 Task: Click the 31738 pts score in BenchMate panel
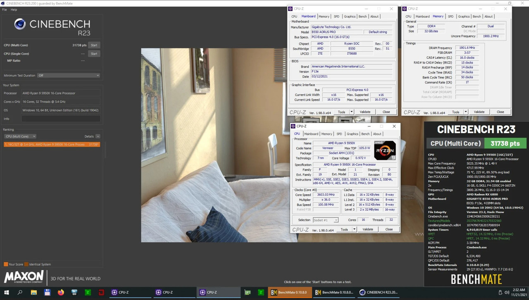tap(505, 143)
